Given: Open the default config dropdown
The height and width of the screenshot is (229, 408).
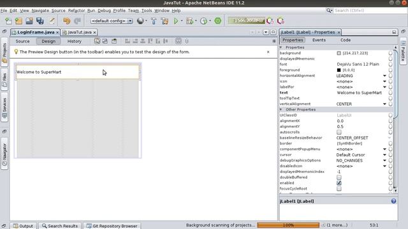Looking at the screenshot, I should (112, 21).
